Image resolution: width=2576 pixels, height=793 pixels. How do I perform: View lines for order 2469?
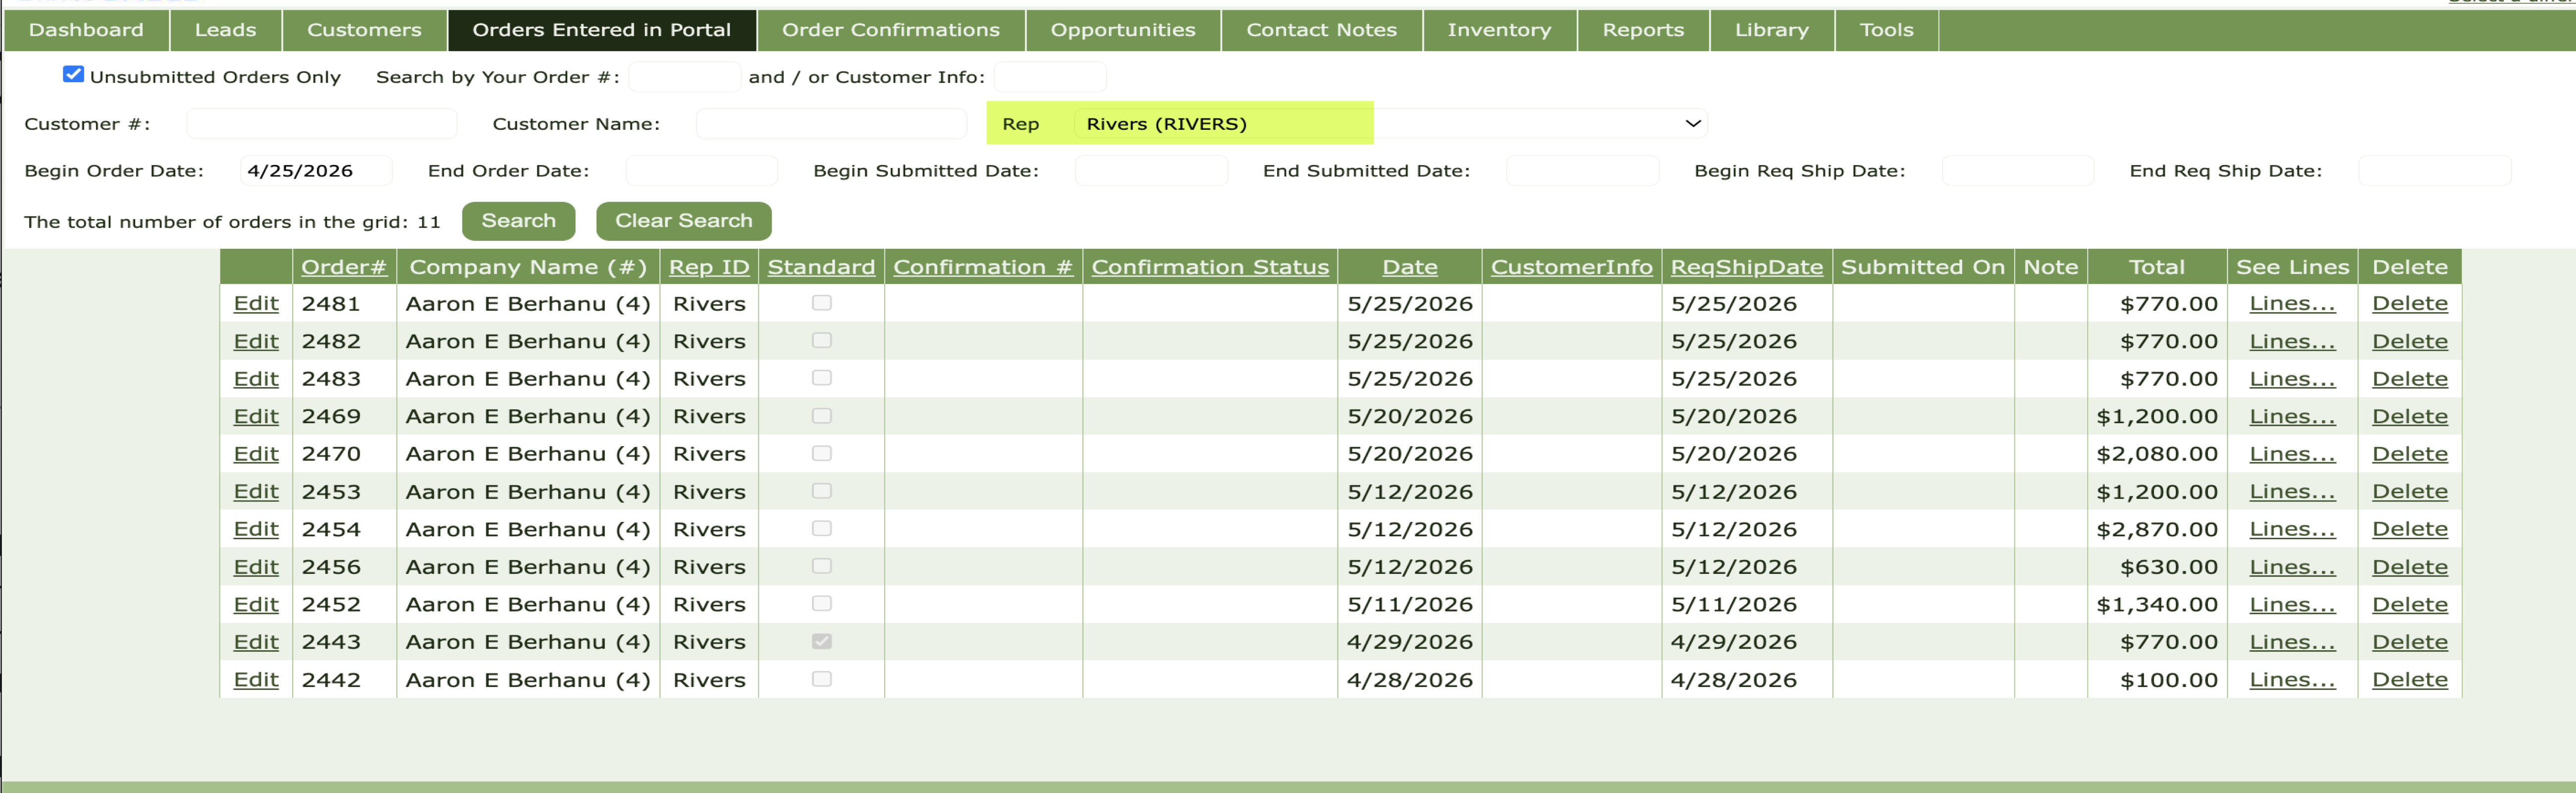(x=2292, y=416)
